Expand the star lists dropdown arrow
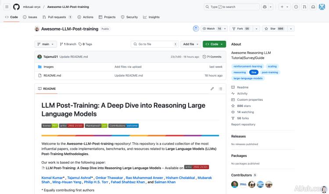Screen dimensions: 329x194 coord(290,28)
